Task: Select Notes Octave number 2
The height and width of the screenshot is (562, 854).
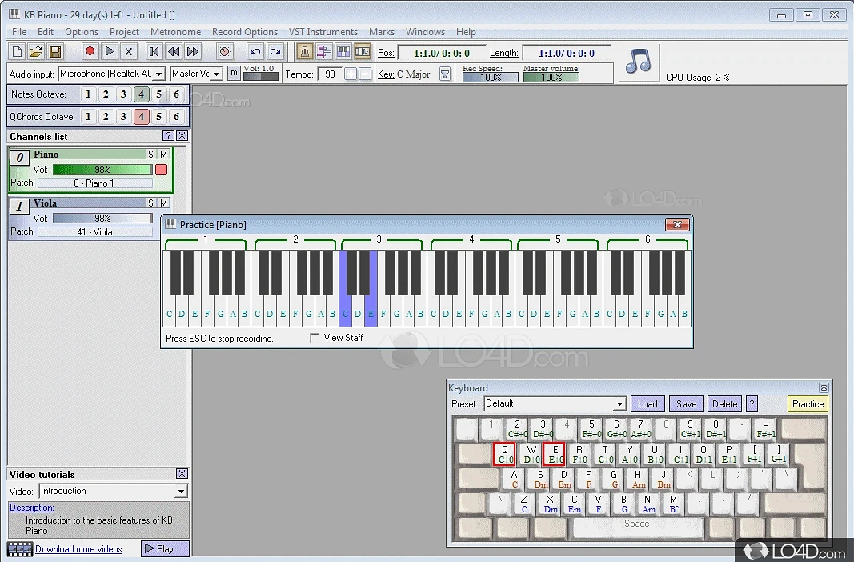Action: (106, 94)
